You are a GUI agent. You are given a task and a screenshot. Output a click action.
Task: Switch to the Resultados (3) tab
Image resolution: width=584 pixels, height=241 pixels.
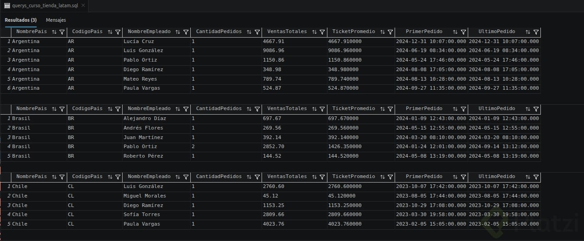20,20
